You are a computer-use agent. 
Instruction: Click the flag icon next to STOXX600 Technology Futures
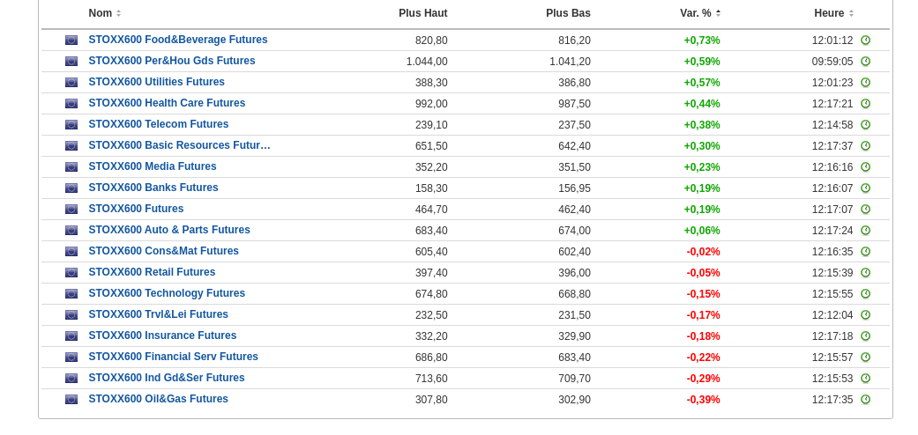click(x=71, y=294)
